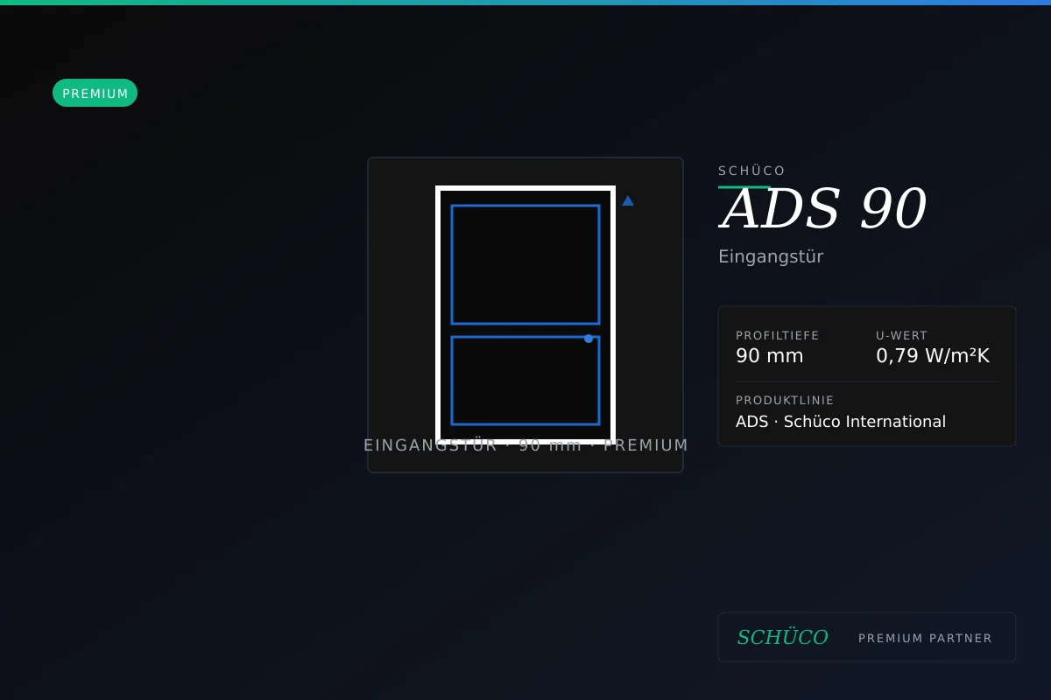This screenshot has width=1051, height=700.
Task: Click the PROFILTIEFE label
Action: 778,335
